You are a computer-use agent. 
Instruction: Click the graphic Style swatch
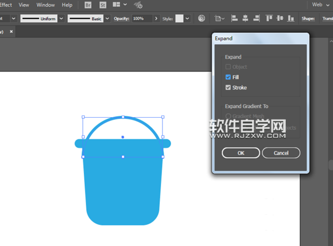[179, 18]
